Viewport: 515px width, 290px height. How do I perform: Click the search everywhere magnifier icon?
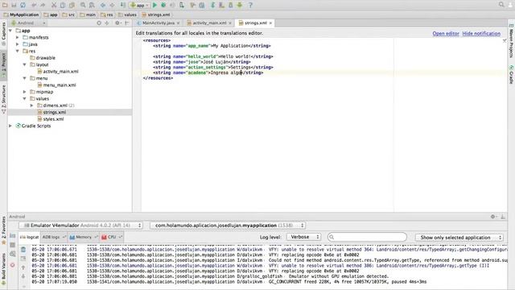pyautogui.click(x=501, y=5)
